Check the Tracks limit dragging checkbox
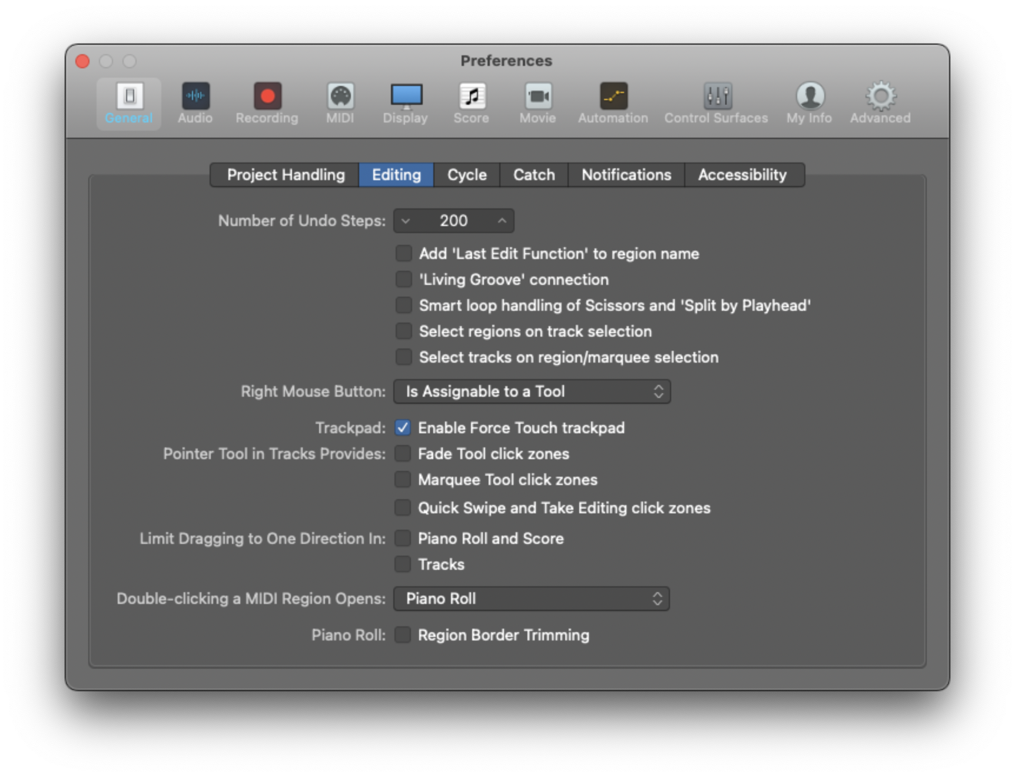The height and width of the screenshot is (777, 1015). coord(403,565)
